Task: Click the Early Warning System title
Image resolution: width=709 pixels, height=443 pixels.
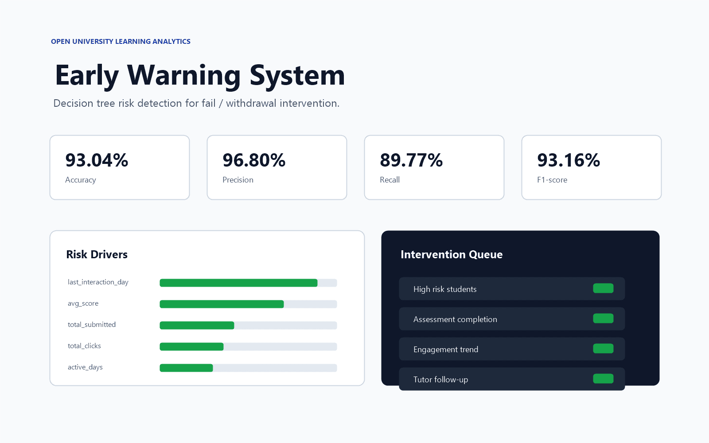Action: click(200, 75)
